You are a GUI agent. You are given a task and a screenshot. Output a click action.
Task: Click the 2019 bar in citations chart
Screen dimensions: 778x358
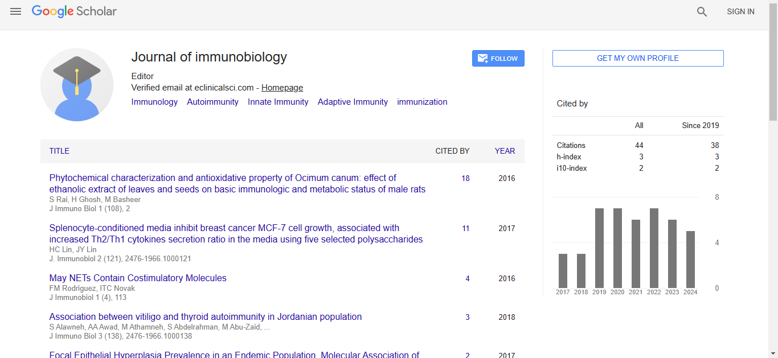pos(599,248)
